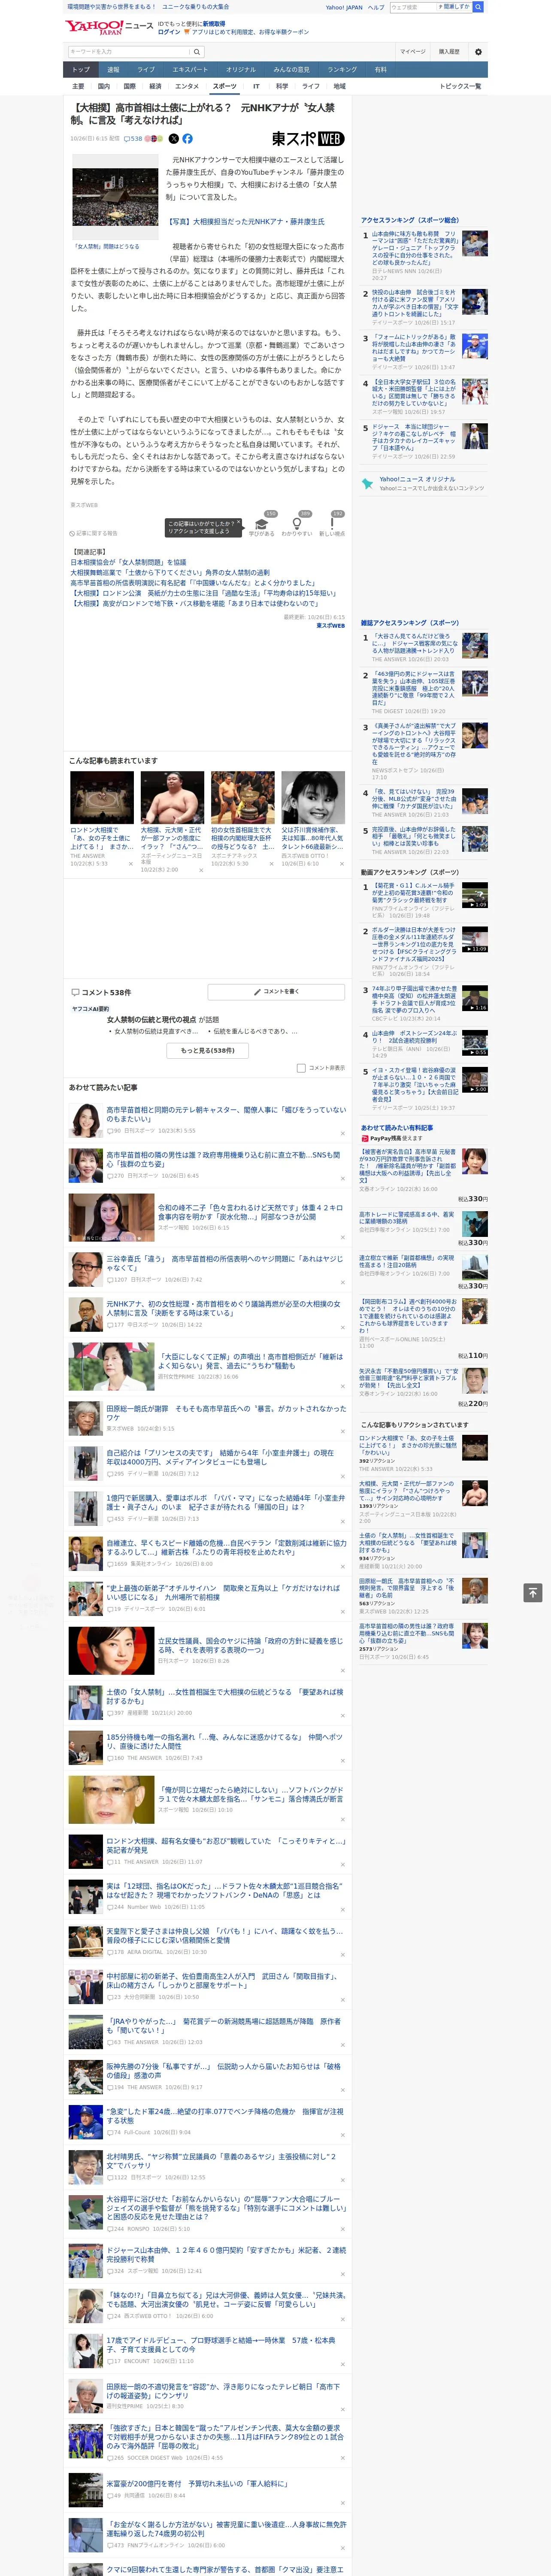Open settings gear next to 購入履歴
Image resolution: width=551 pixels, height=2576 pixels.
pos(478,51)
